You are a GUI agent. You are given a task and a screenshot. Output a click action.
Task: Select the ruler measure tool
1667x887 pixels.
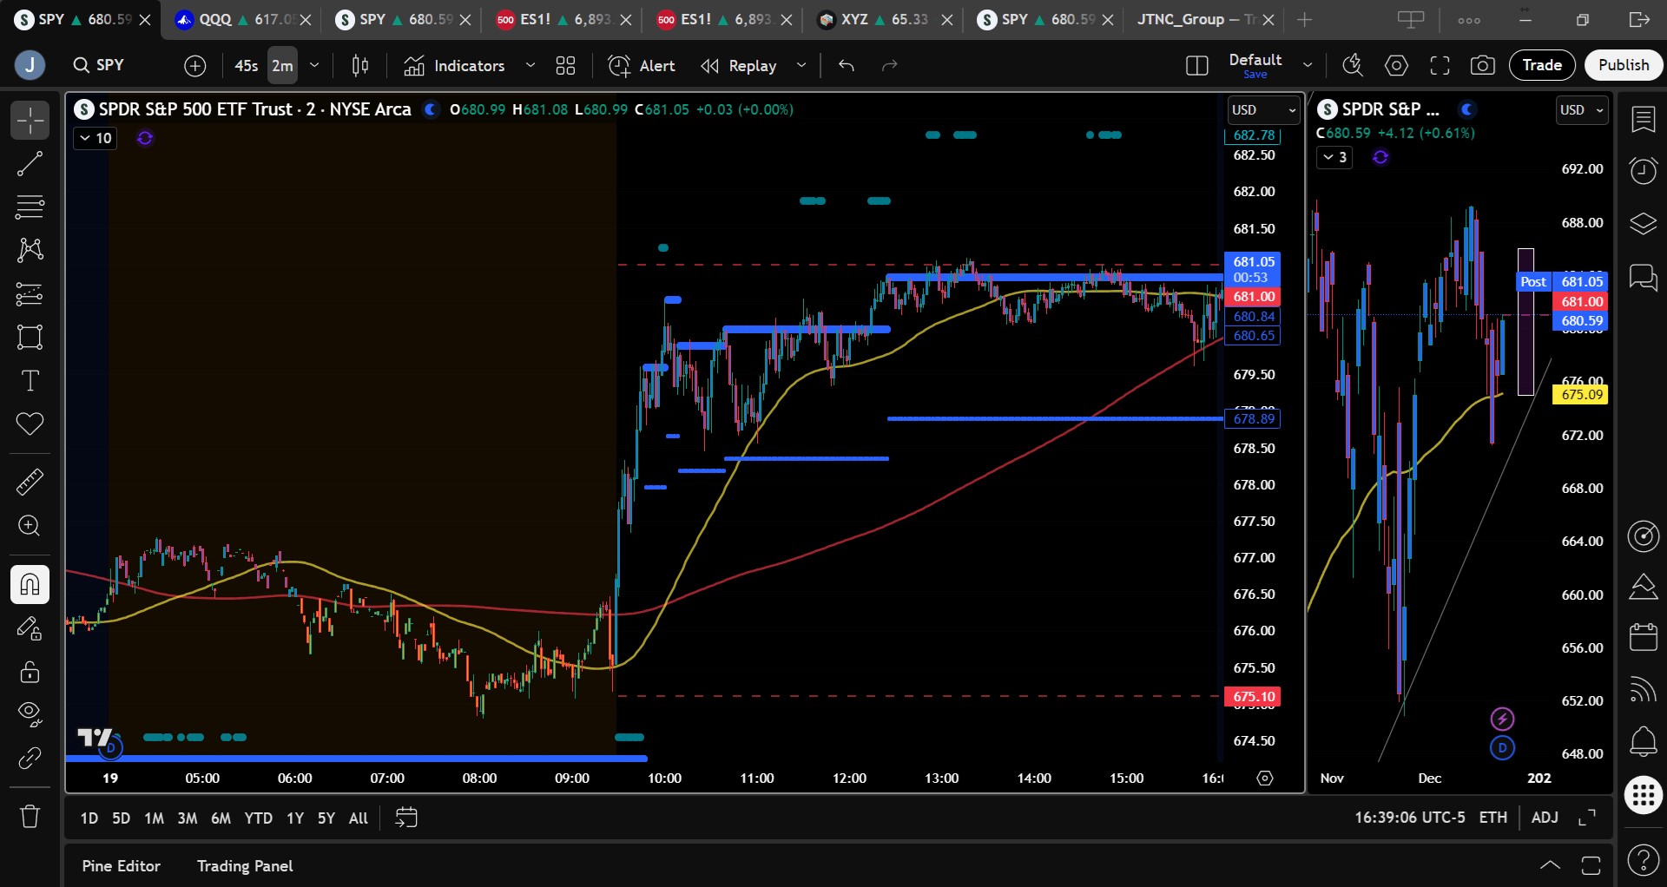[30, 482]
